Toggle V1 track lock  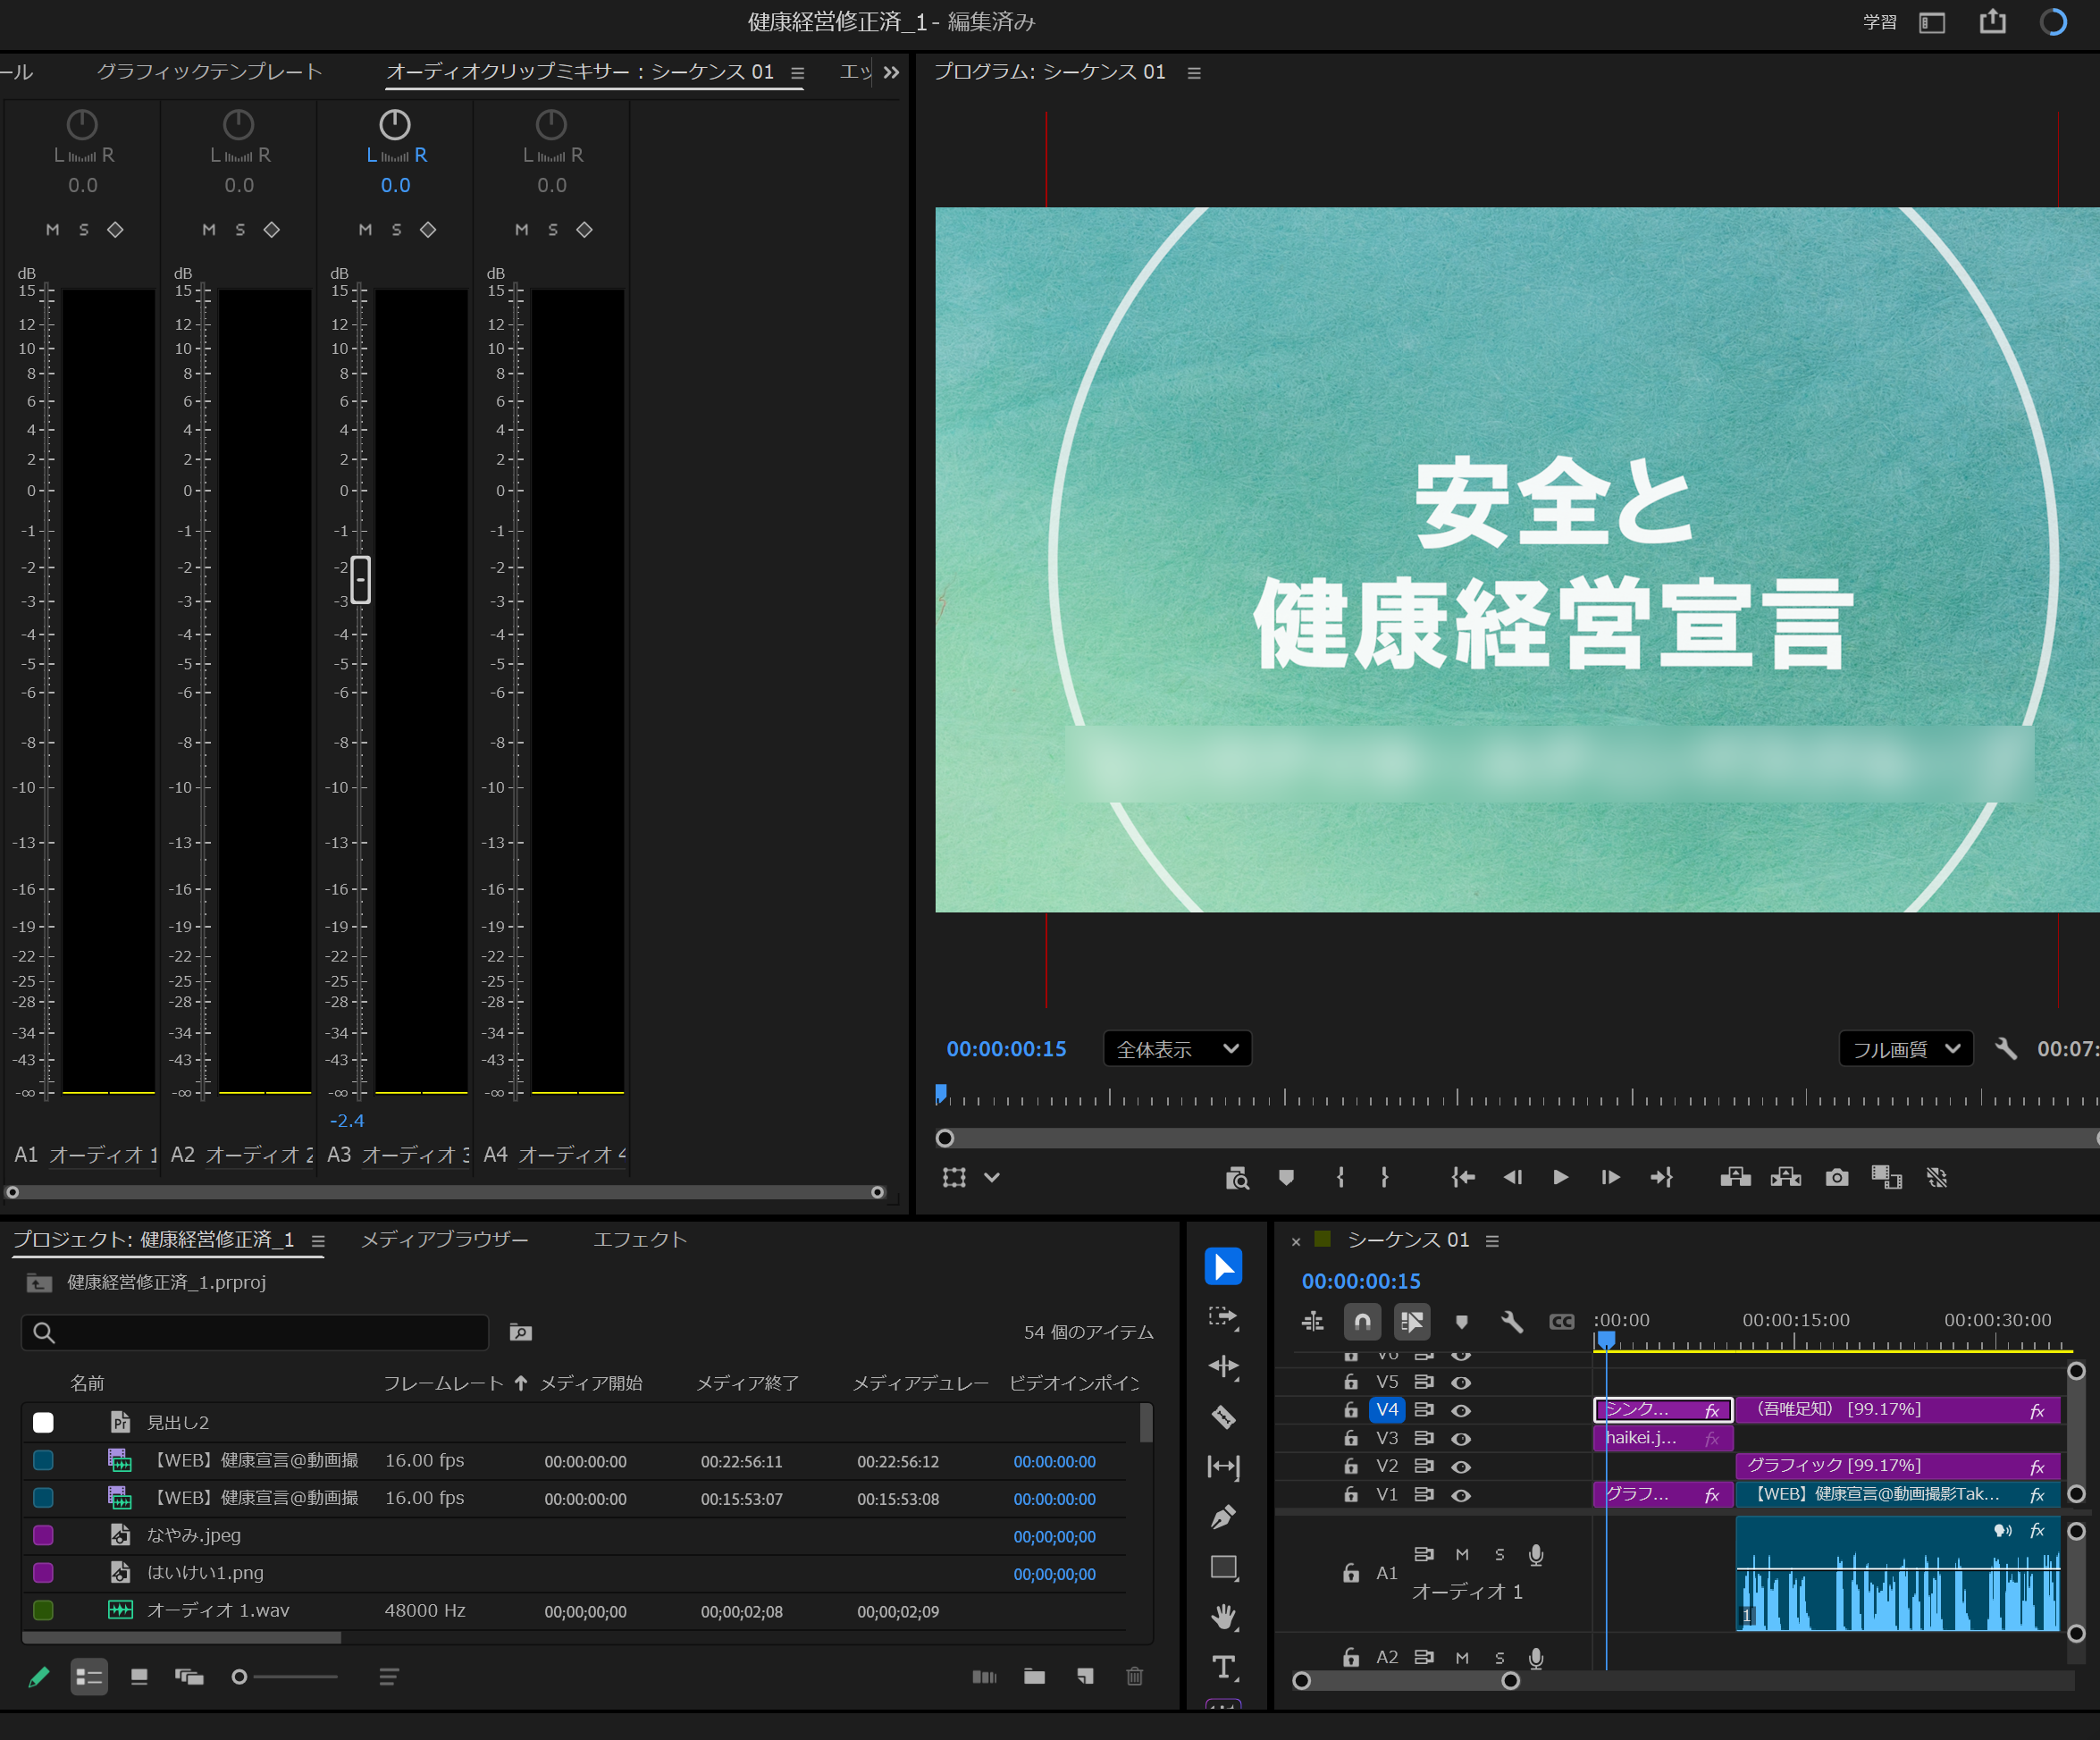(x=1350, y=1494)
